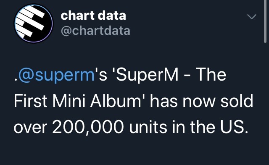Screen dimensions: 269x165
Task: Click the word now in the tweet
Action: [199, 102]
